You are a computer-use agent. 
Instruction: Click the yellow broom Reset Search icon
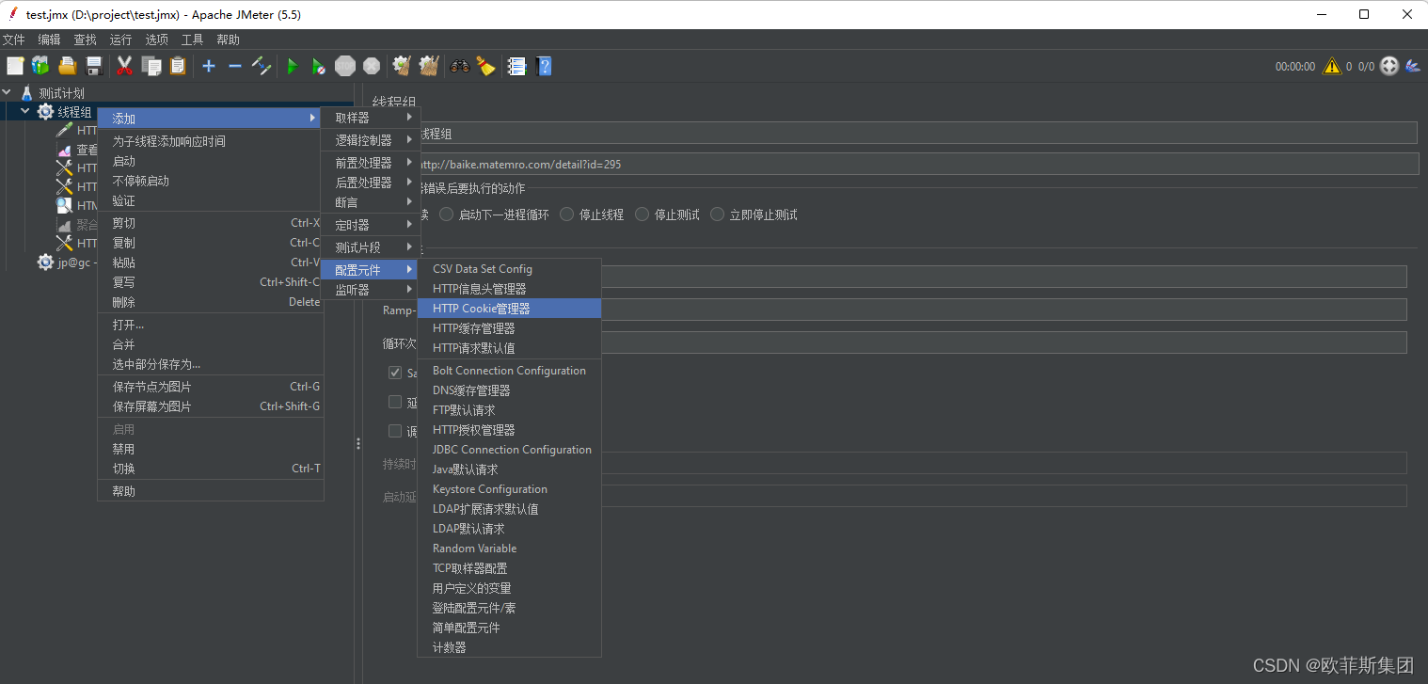(x=485, y=66)
